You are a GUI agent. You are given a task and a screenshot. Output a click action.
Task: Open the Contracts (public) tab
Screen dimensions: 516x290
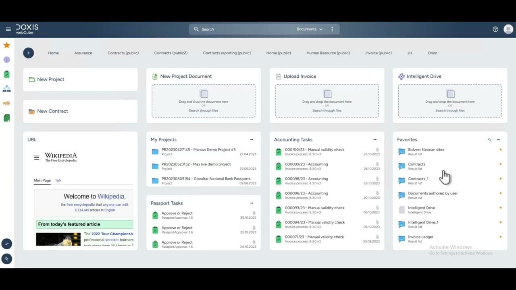[x=123, y=53]
